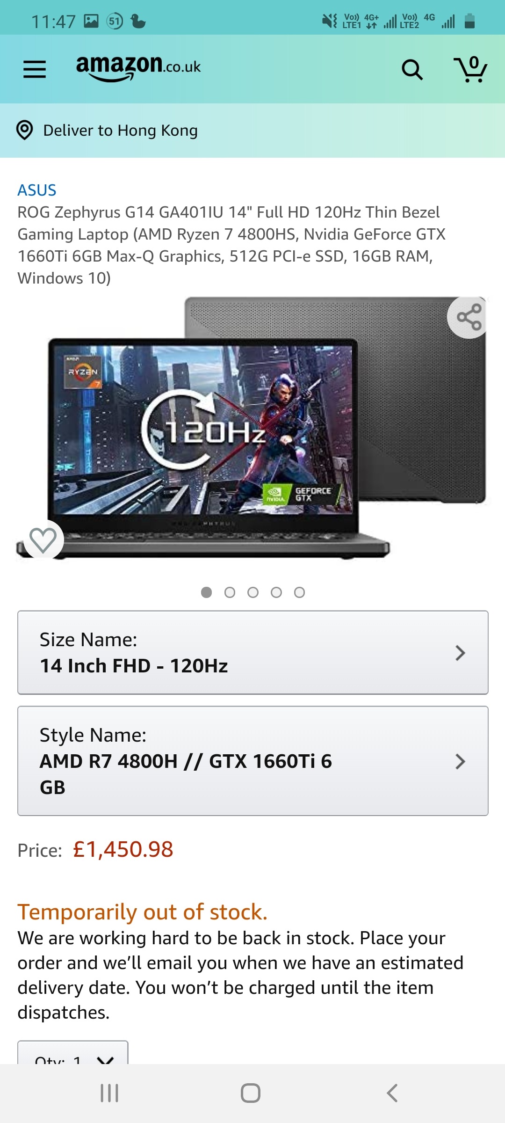Tap the laptop product image
This screenshot has height=1123, width=505.
coord(252,428)
